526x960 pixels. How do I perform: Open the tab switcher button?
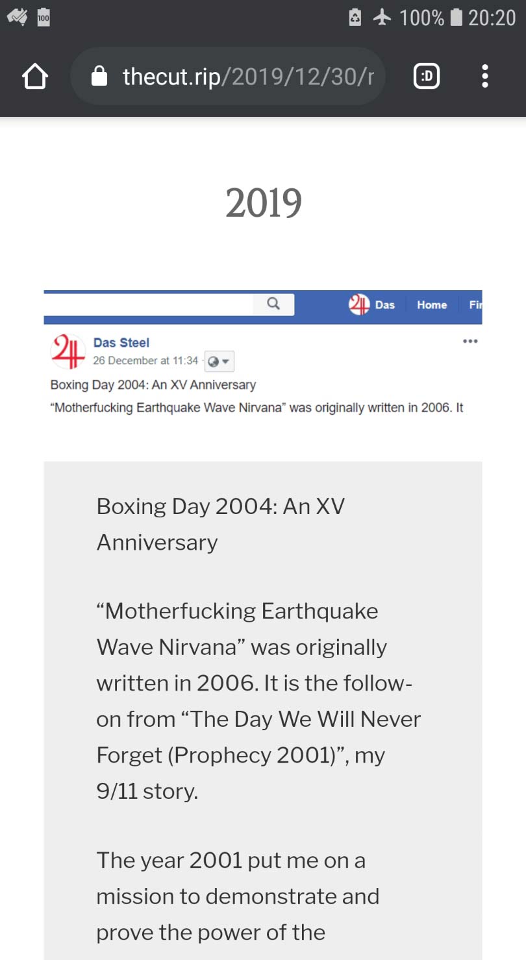click(426, 77)
